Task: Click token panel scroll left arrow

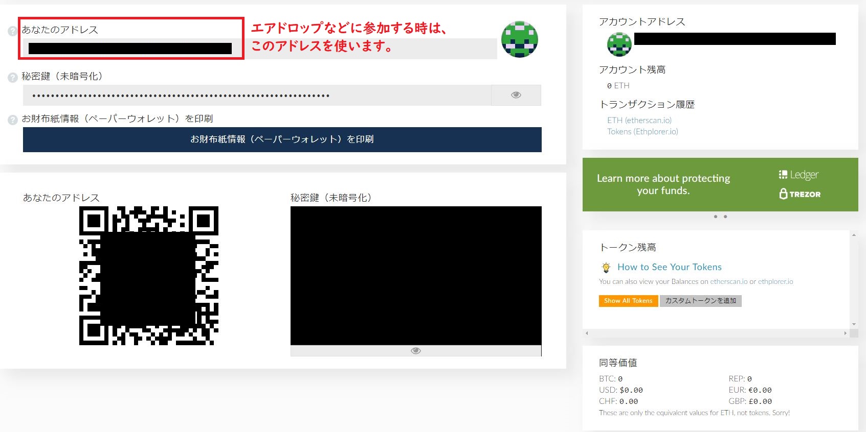Action: 587,333
